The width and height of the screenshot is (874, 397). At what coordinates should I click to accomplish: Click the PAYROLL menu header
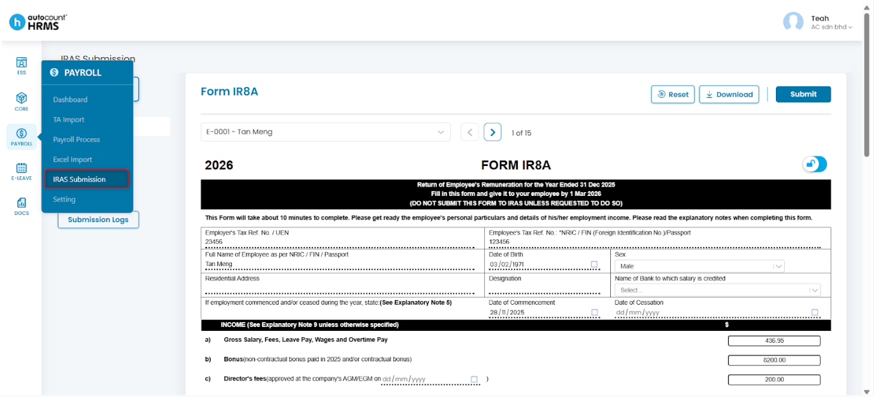87,73
